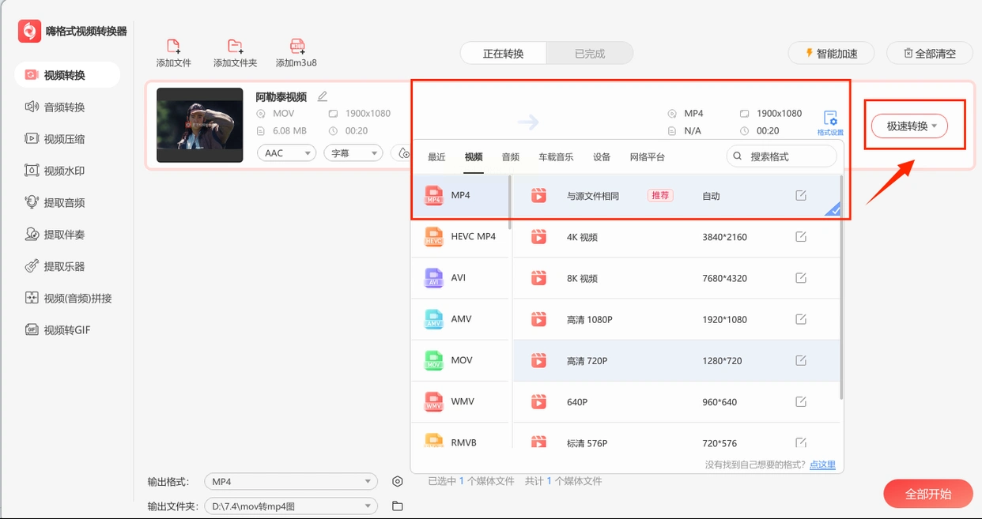Open the 设备 format tab
Viewport: 982px width, 519px height.
pyautogui.click(x=602, y=157)
